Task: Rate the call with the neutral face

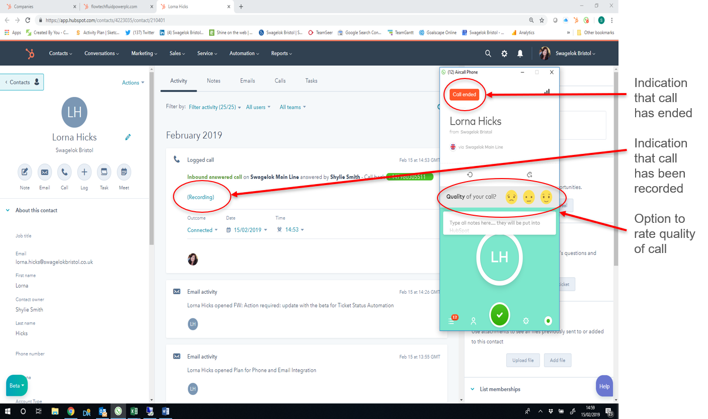Action: point(528,197)
